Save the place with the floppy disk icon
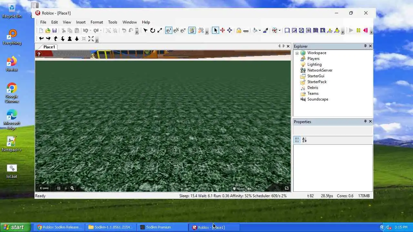The image size is (413, 232). [55, 31]
